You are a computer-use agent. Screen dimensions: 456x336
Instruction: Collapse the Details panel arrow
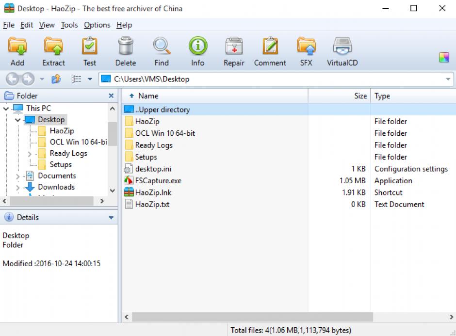pos(111,217)
